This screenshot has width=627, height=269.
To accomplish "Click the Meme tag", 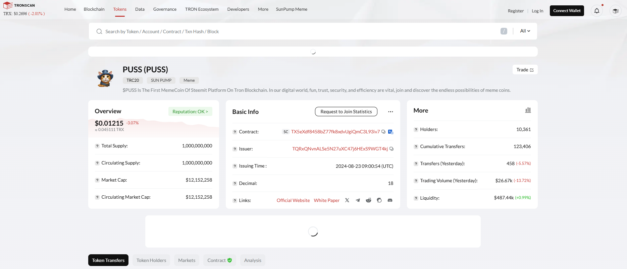I will [x=189, y=80].
